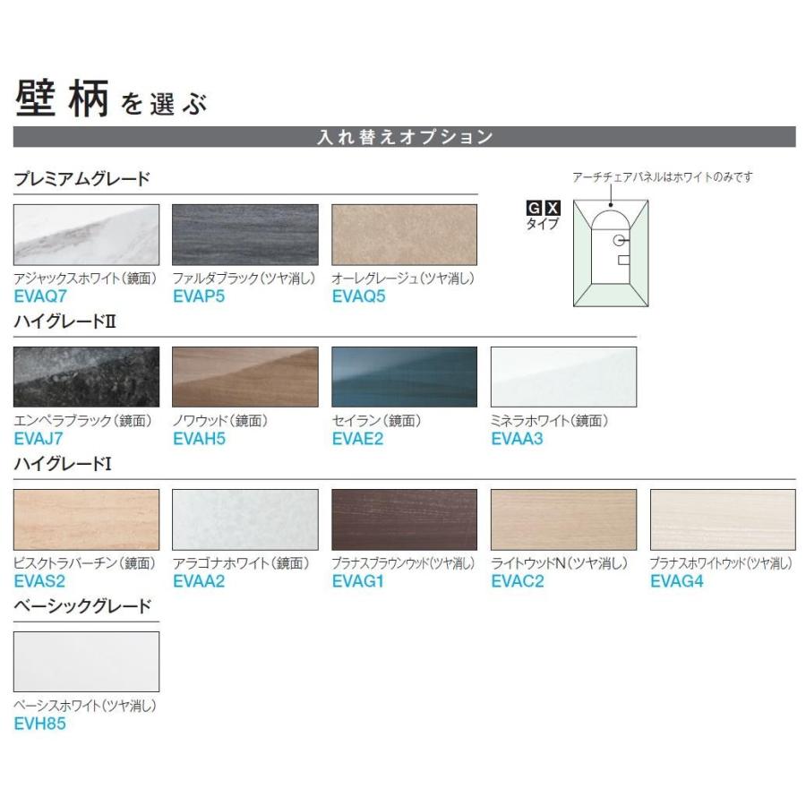The width and height of the screenshot is (806, 806).
Task: Click the 壁柄を選ぶ page title
Action: [111, 99]
